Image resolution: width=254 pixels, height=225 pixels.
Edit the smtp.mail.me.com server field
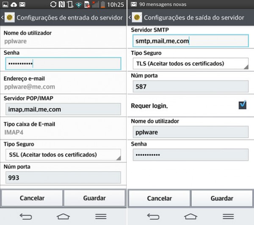[x=190, y=41]
